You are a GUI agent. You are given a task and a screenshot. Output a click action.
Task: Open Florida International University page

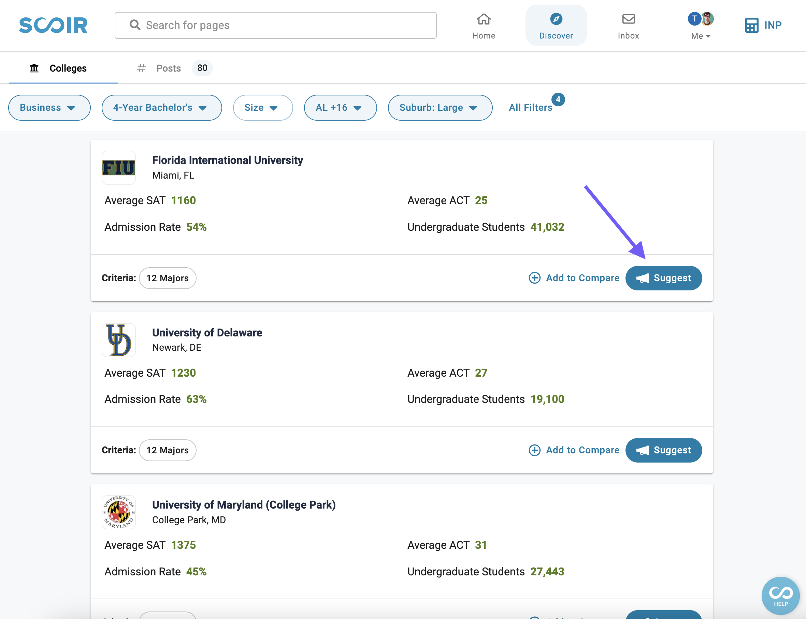tap(228, 160)
